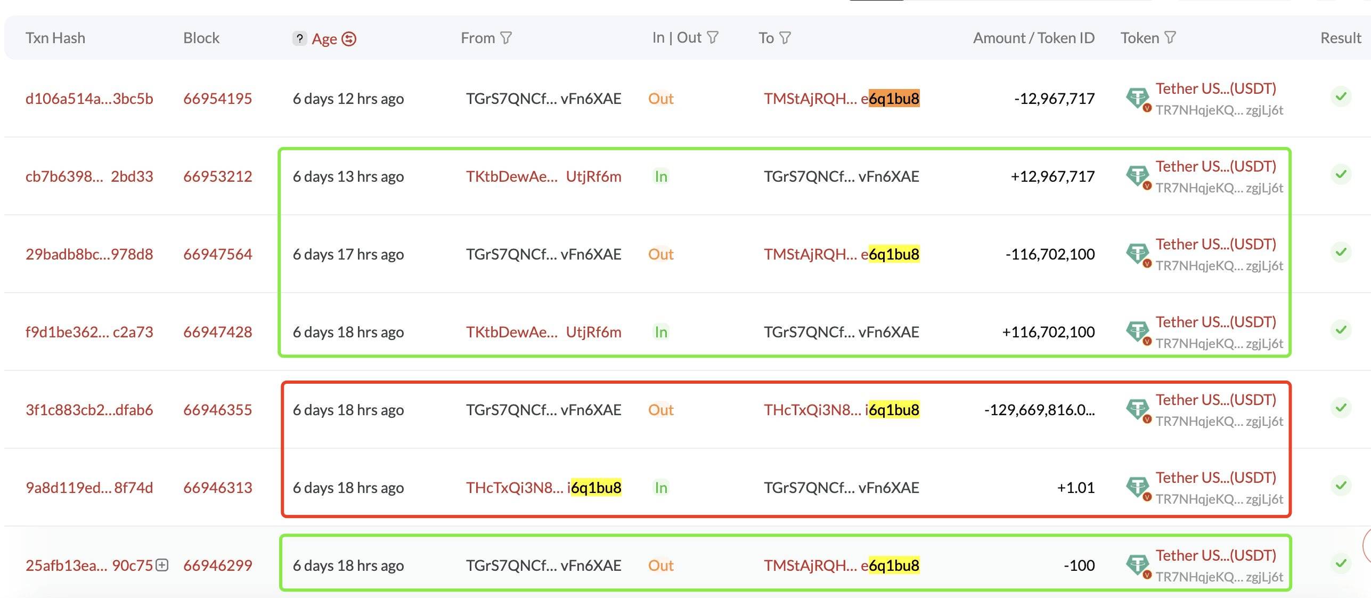Open From address THcTxQi3N8 in row 66946313

[x=544, y=488]
